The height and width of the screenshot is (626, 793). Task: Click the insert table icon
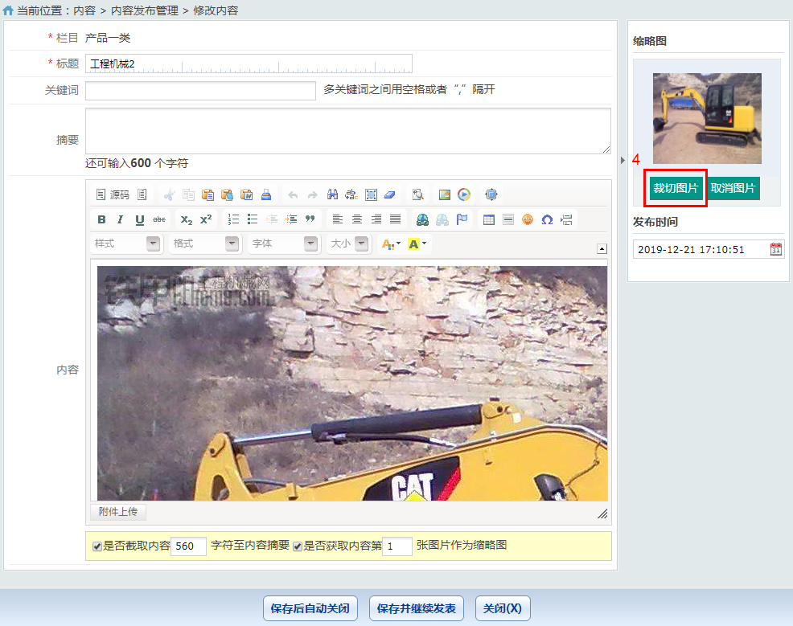[x=488, y=219]
